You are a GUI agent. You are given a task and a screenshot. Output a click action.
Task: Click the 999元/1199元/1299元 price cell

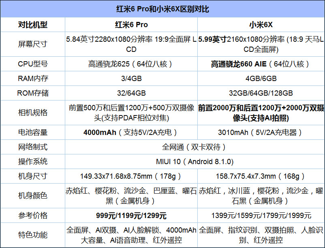[x=131, y=216]
